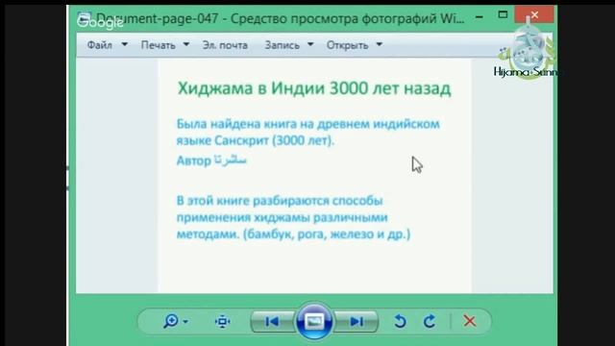This screenshot has height=346, width=615.
Task: Delete the photo with the red X
Action: click(470, 321)
